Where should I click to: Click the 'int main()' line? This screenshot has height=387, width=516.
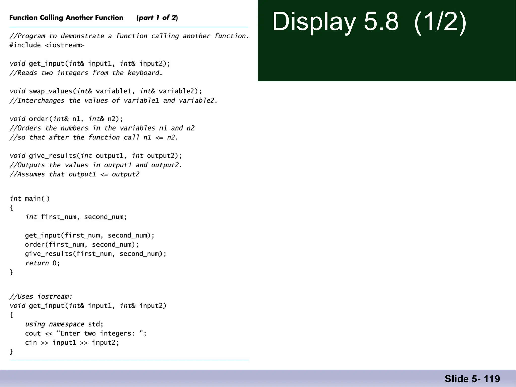(30, 199)
